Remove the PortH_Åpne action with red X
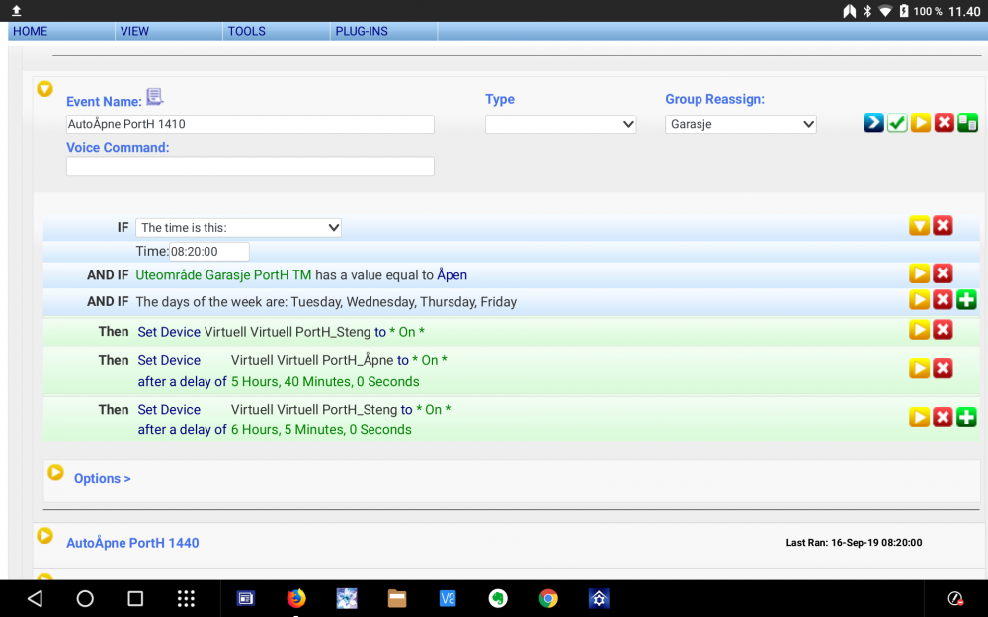 pyautogui.click(x=944, y=368)
